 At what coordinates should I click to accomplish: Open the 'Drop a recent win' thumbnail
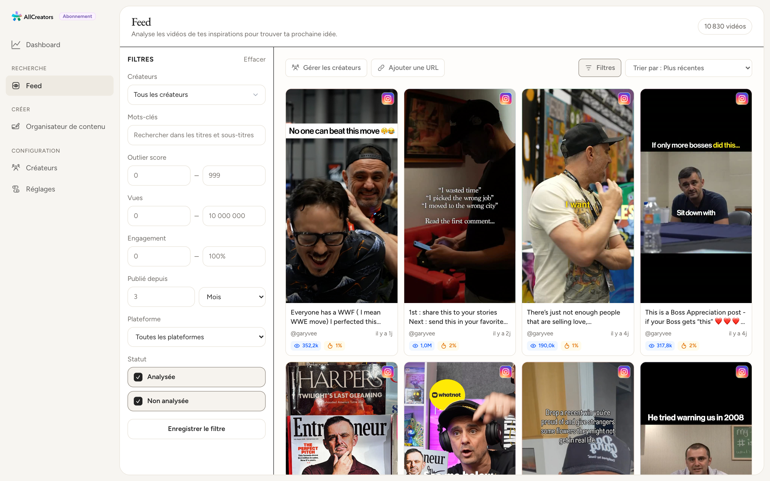[x=578, y=418]
